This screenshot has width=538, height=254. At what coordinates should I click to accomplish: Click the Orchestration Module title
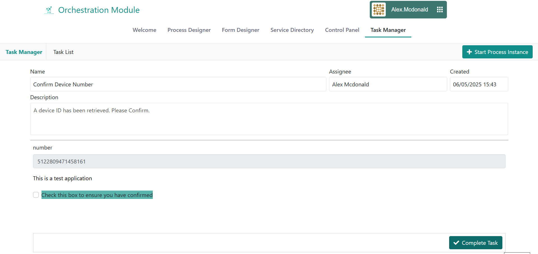point(99,10)
